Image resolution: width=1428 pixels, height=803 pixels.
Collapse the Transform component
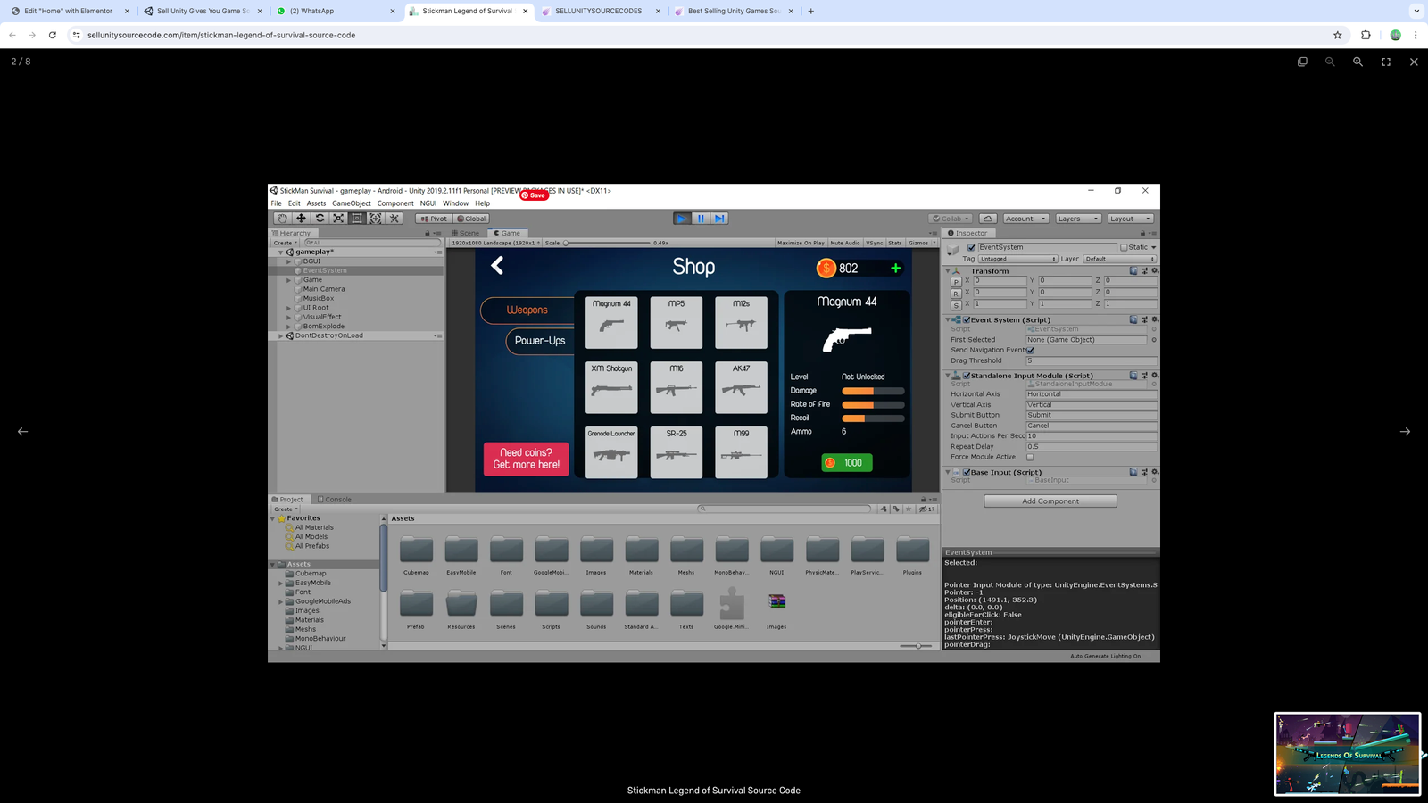[x=948, y=270]
